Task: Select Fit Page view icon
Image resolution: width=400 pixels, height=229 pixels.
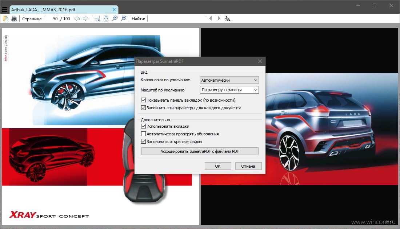Action: (106, 19)
